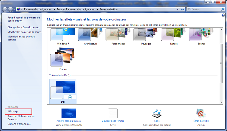
Task: Select the Paysages theme
Action: (146, 37)
